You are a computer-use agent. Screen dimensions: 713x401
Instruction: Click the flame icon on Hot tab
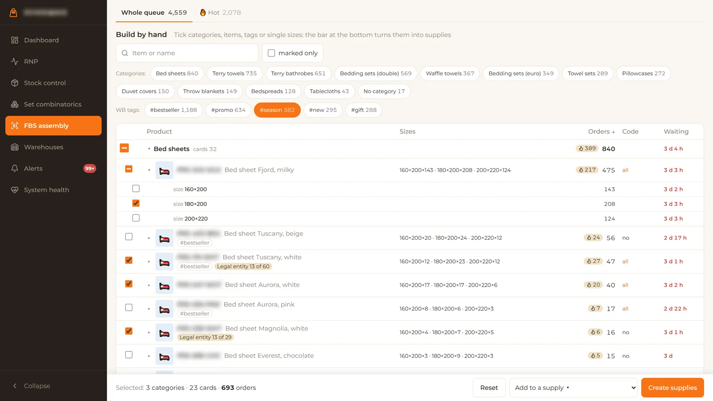[x=203, y=12]
